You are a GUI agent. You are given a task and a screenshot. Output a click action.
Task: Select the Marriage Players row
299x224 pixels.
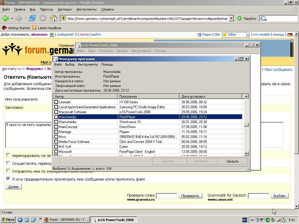click(148, 132)
